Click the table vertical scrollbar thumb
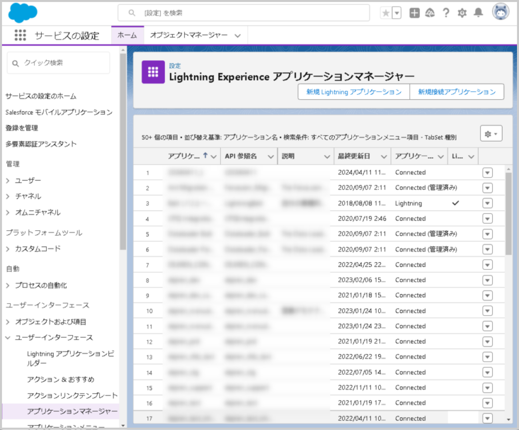 508,214
